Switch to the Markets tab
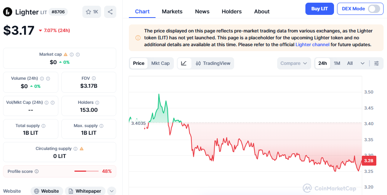The image size is (387, 195). pos(172,11)
